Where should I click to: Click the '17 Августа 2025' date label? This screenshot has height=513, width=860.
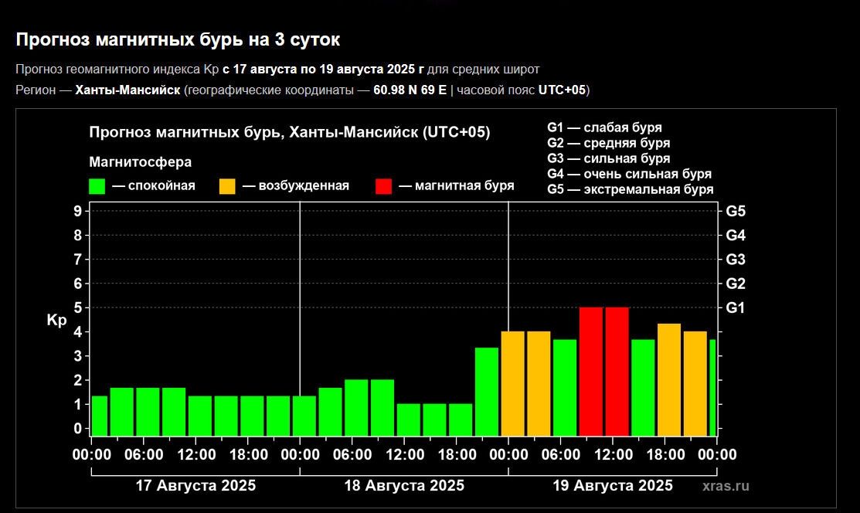coord(195,486)
